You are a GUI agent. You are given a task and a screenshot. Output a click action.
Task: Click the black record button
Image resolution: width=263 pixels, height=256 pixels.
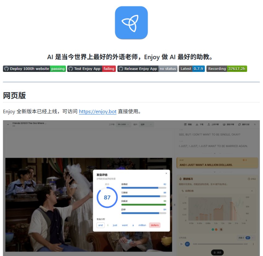click(x=217, y=253)
